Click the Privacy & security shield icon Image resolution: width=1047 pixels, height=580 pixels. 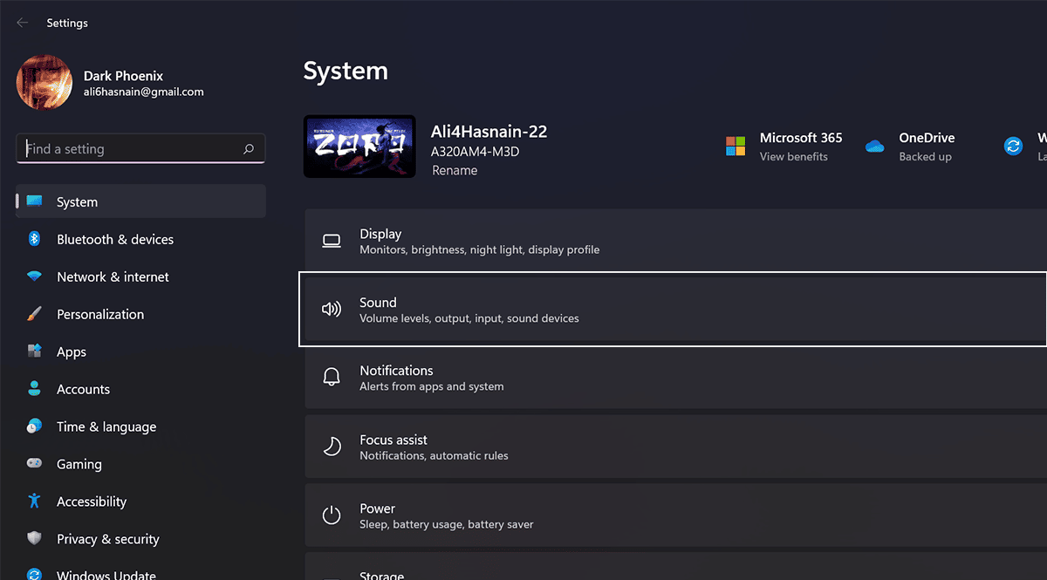pyautogui.click(x=34, y=539)
